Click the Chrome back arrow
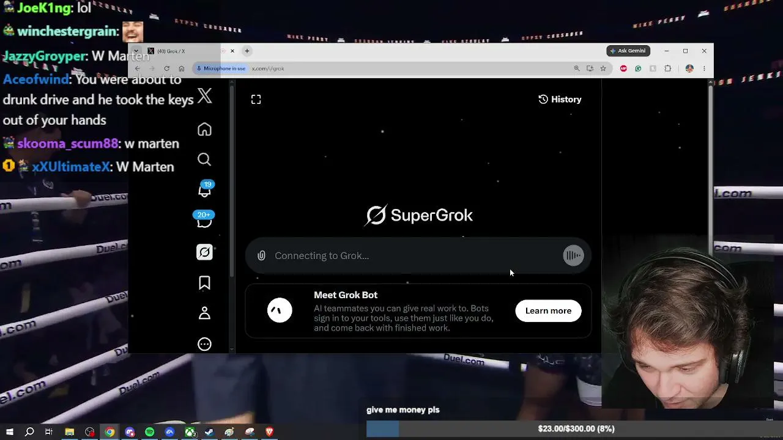 click(138, 68)
